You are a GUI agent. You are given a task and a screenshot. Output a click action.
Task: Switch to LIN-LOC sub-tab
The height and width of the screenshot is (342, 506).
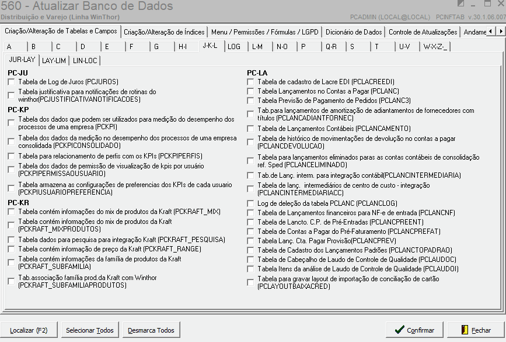point(85,60)
